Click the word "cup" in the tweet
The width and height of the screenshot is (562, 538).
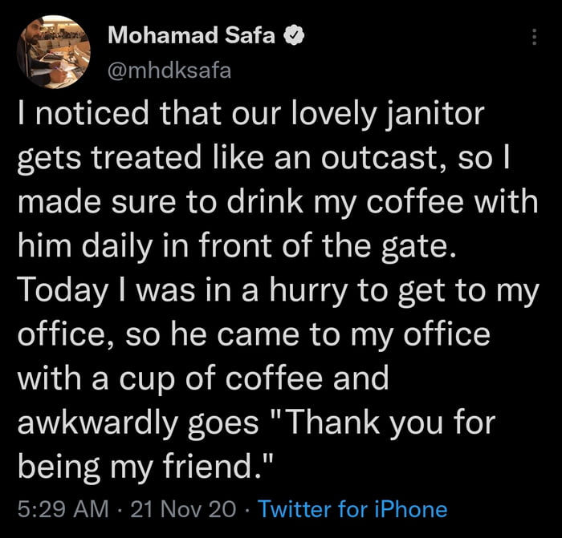[x=145, y=378]
